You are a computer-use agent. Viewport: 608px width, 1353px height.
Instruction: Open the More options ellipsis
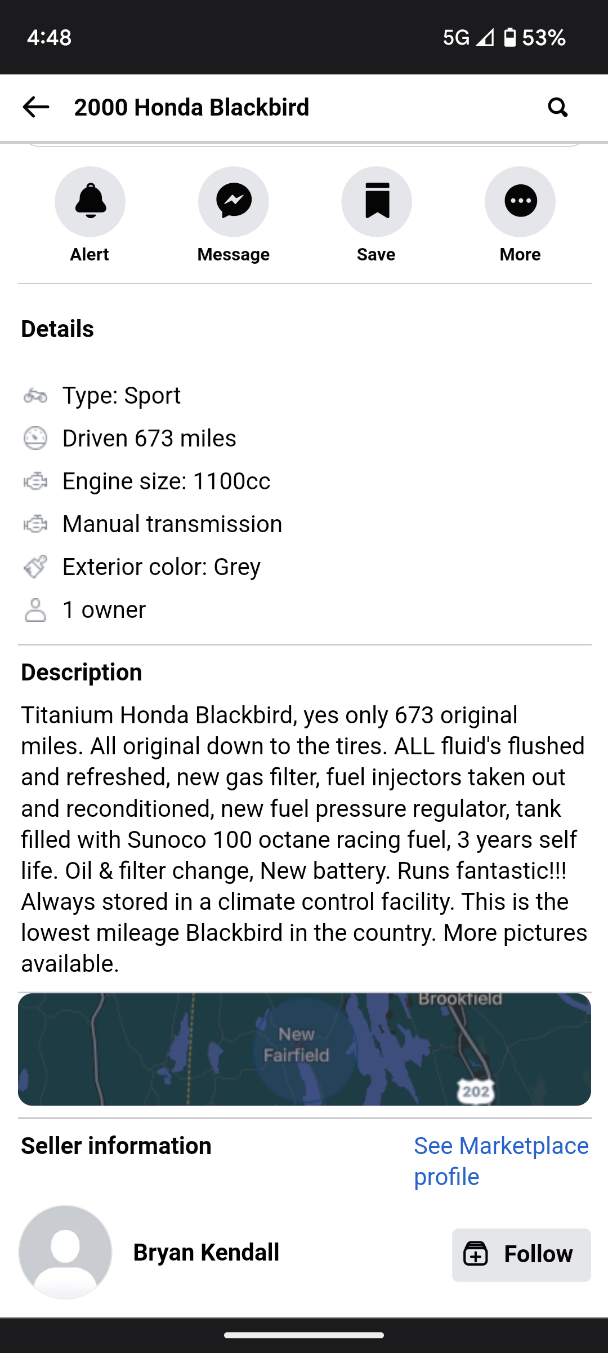pyautogui.click(x=520, y=201)
